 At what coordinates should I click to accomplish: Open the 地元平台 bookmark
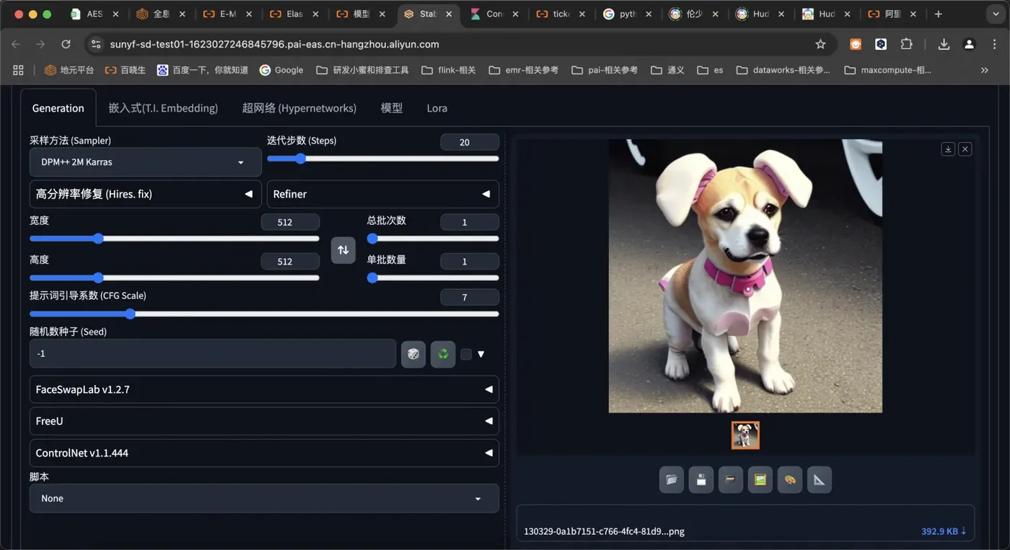(70, 70)
